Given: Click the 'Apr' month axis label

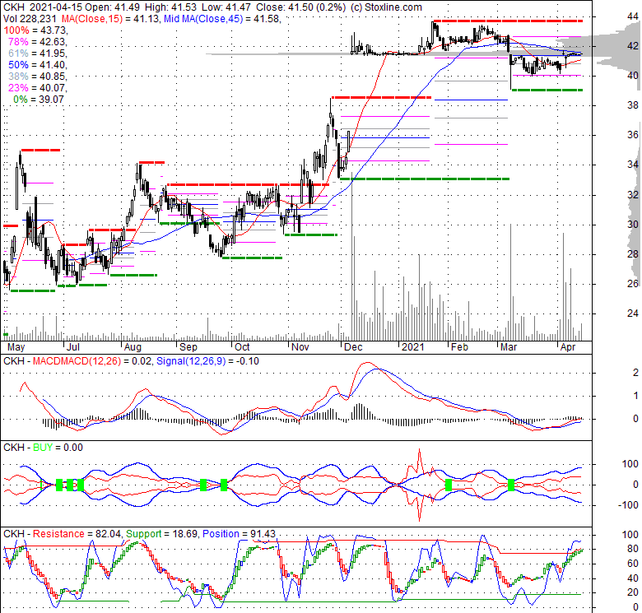Looking at the screenshot, I should (568, 347).
